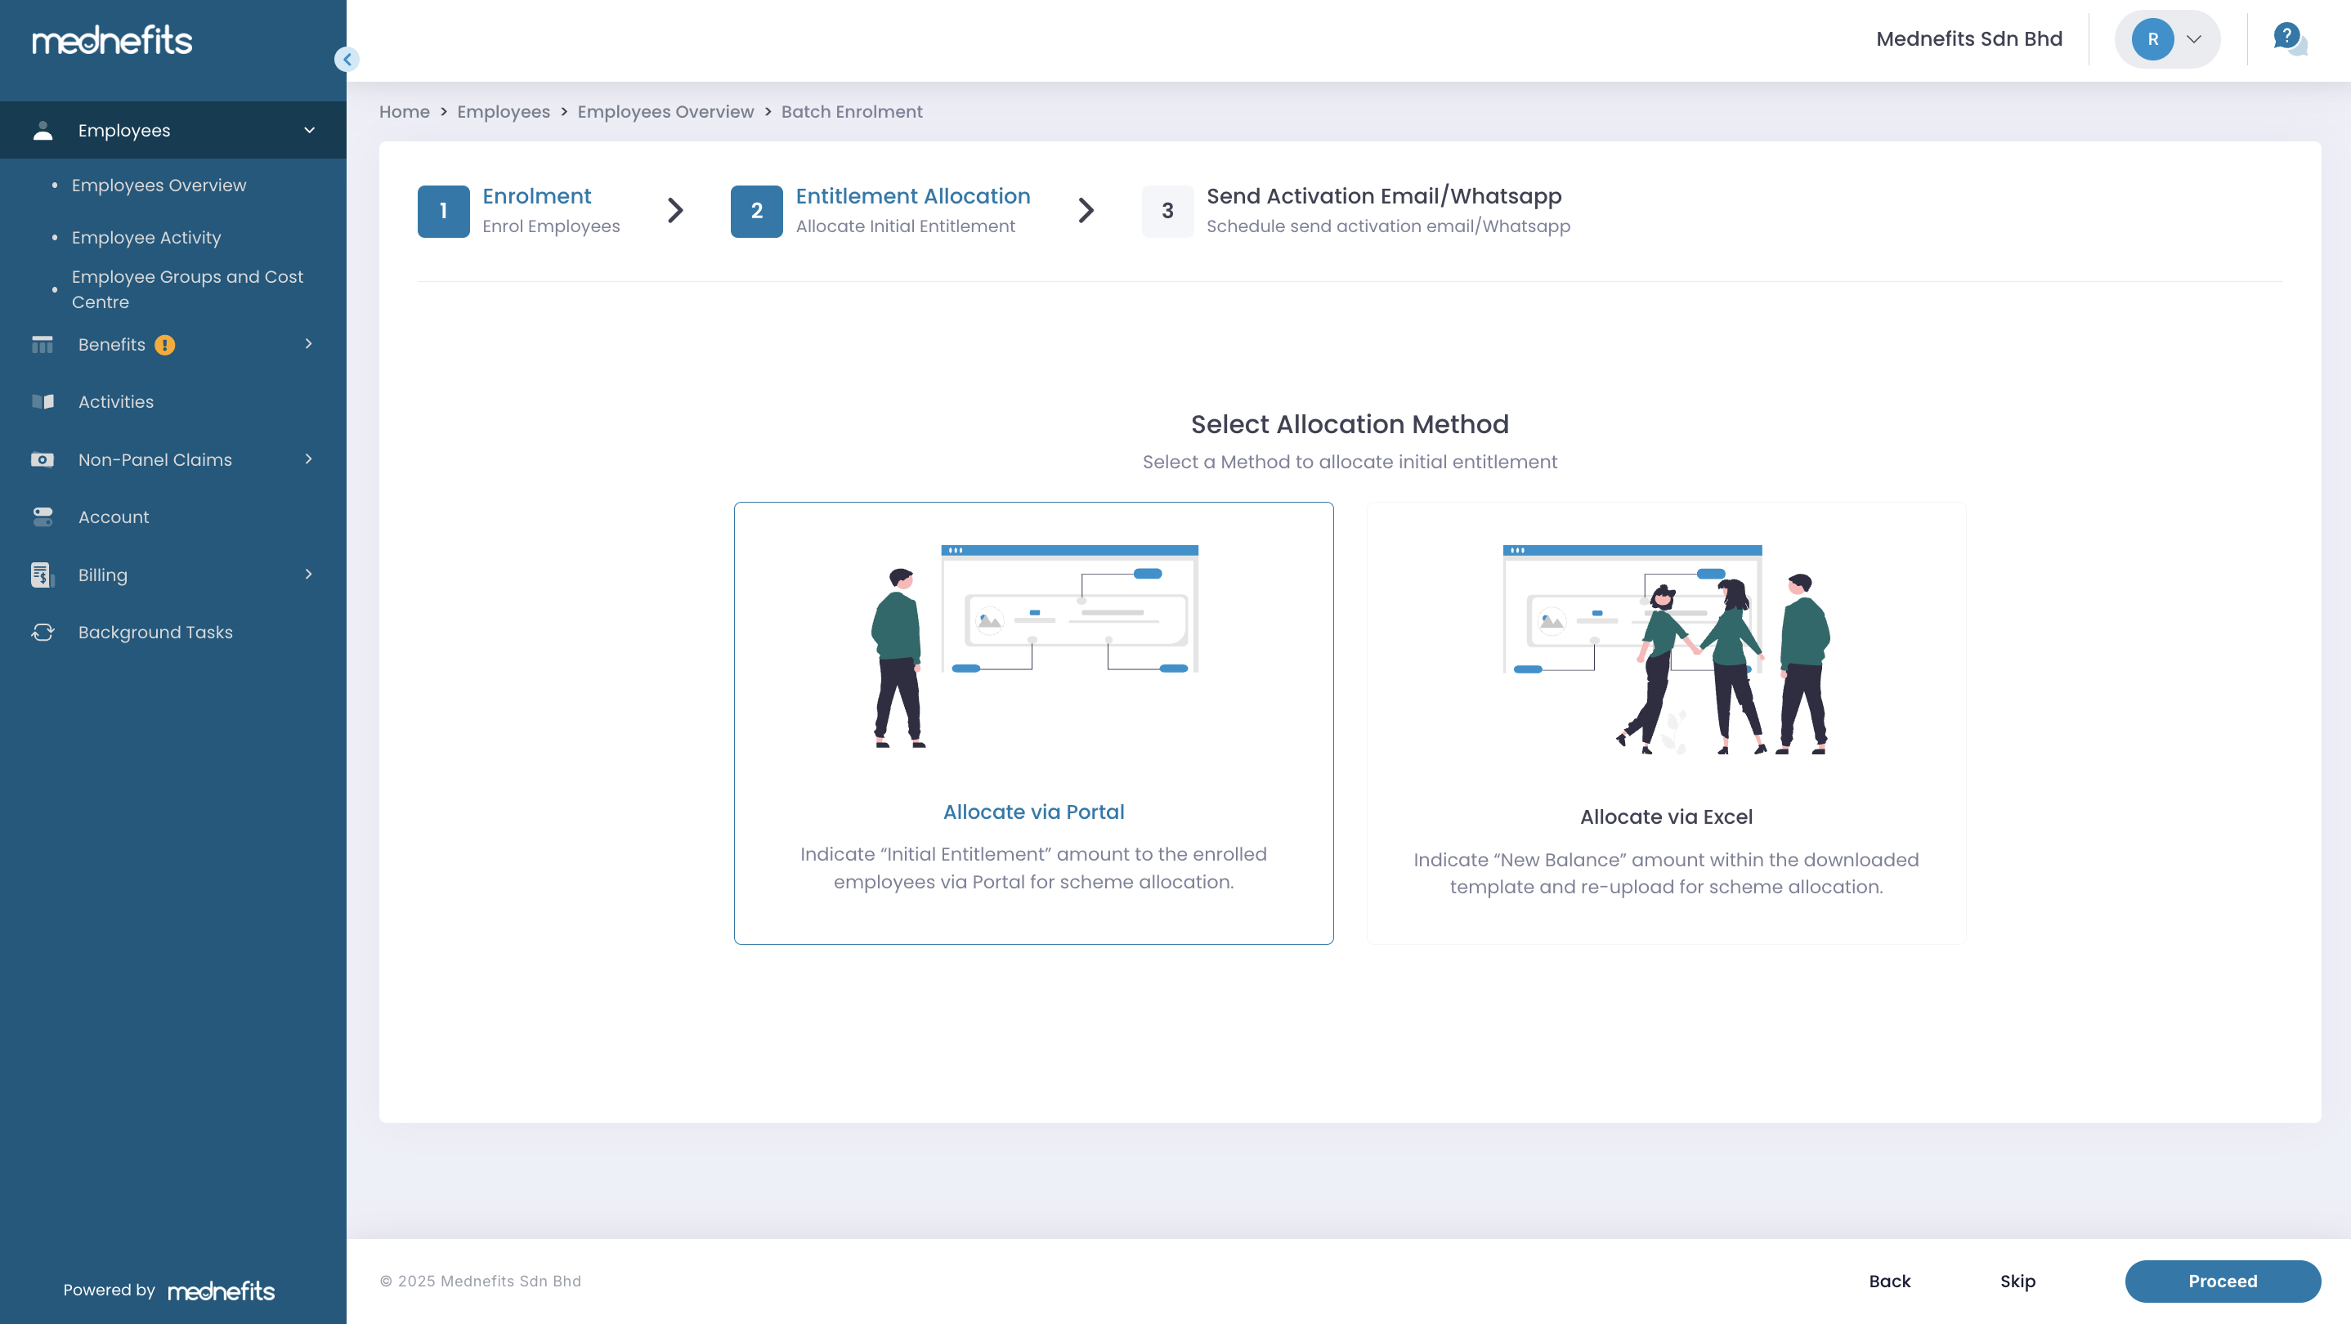Open Employee Activity menu item
Screen dimensions: 2351x1324
146,237
